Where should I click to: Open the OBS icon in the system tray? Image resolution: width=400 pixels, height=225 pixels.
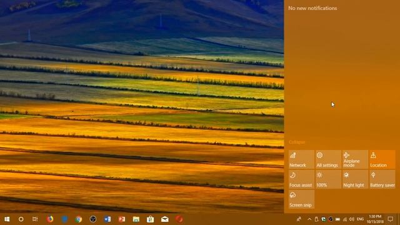click(x=331, y=219)
